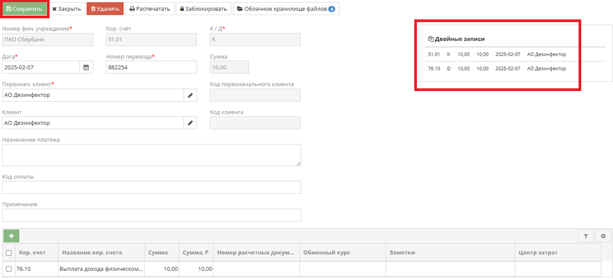Click inside Назначение платежа text area
Screen dimensions: 613x279
click(x=151, y=155)
